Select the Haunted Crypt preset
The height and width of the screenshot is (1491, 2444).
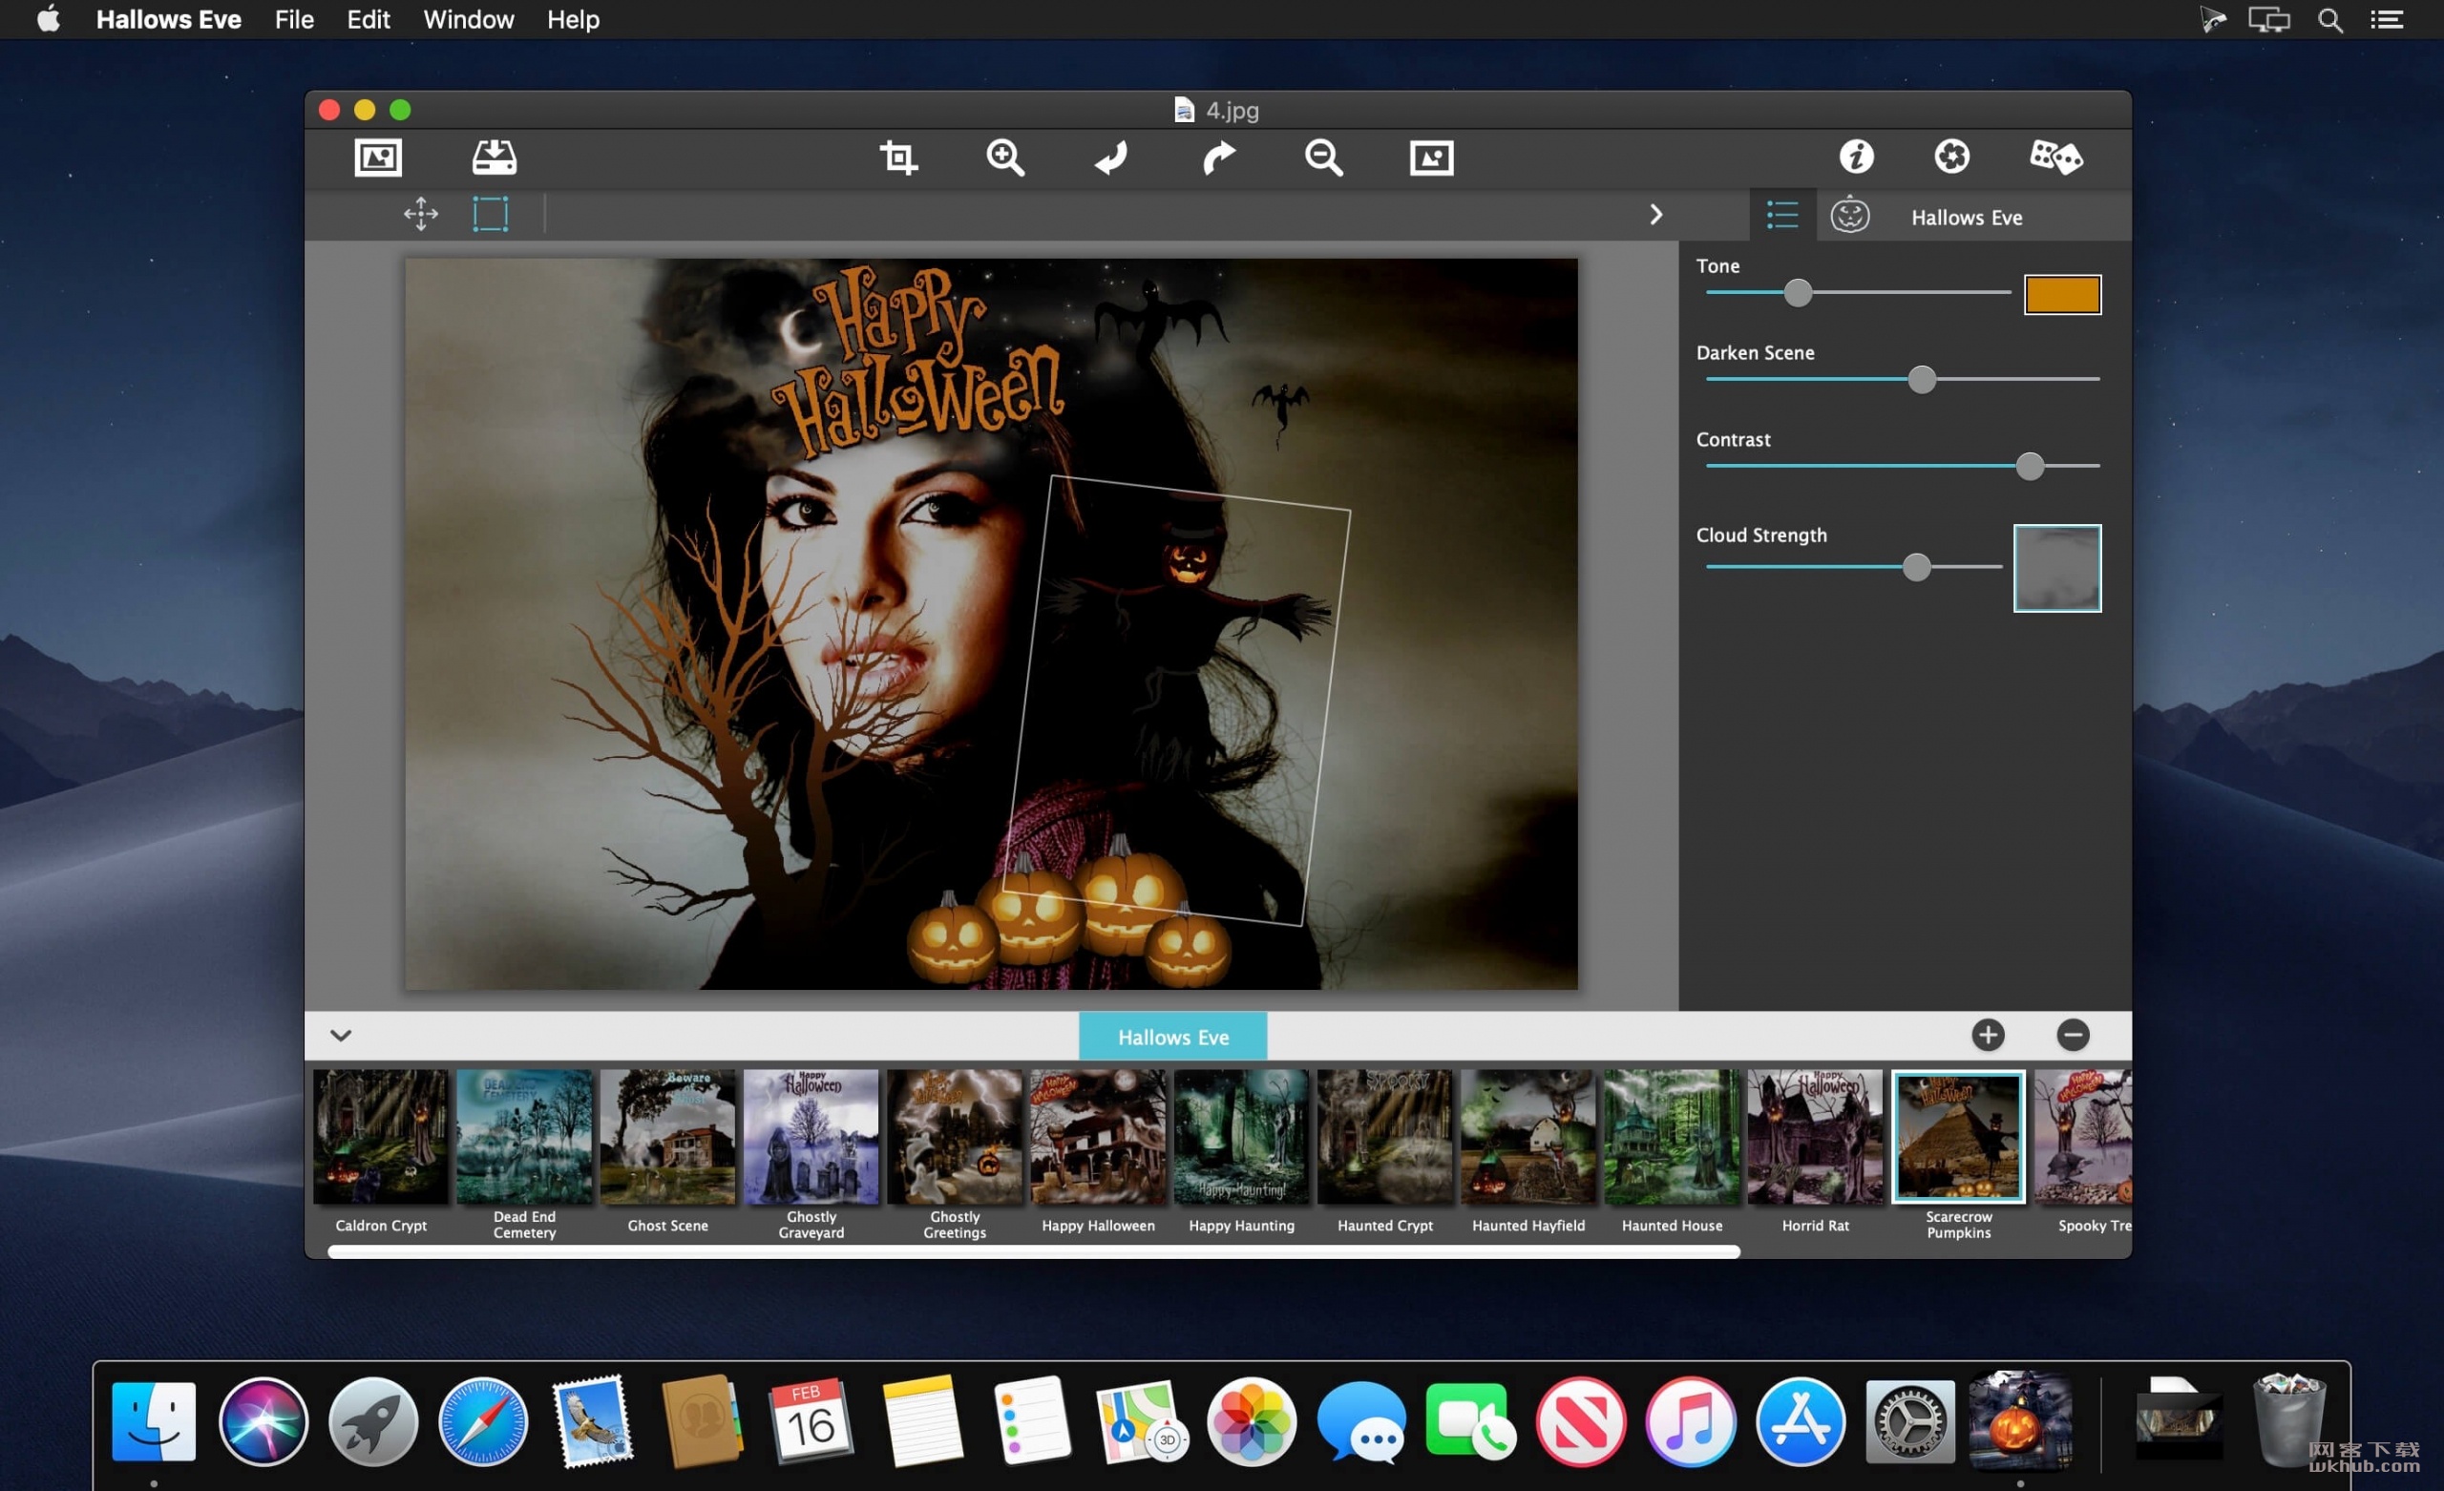coord(1384,1137)
